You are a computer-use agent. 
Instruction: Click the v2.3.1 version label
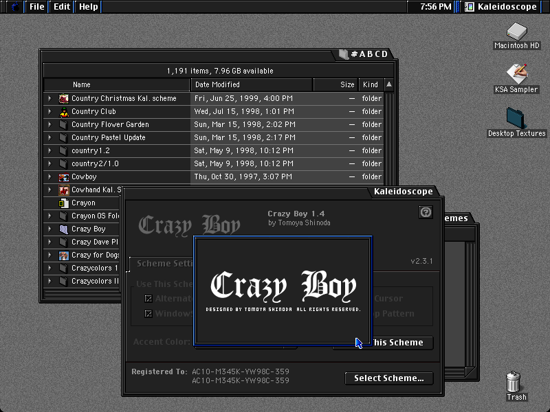pos(421,261)
